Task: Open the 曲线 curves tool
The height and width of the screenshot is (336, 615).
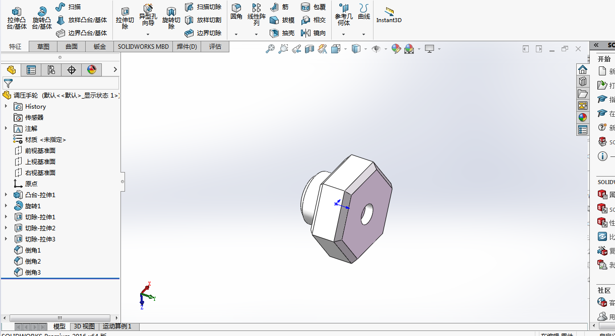Action: coord(363,12)
